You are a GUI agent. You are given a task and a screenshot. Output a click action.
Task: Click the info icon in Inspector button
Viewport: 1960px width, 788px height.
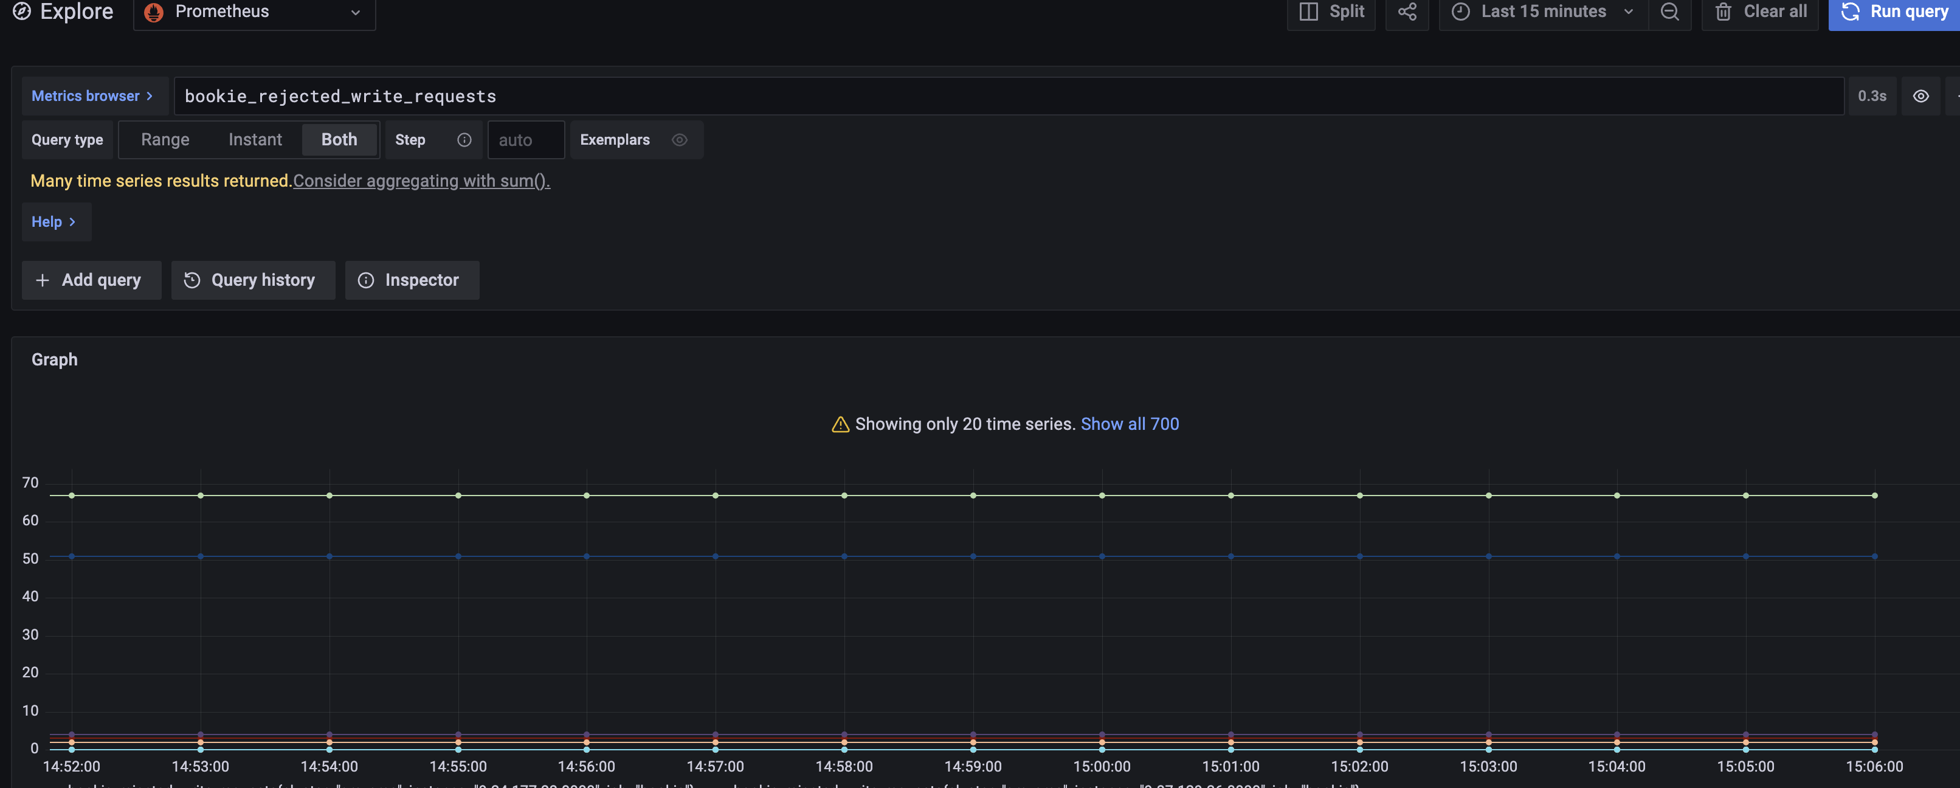point(366,280)
